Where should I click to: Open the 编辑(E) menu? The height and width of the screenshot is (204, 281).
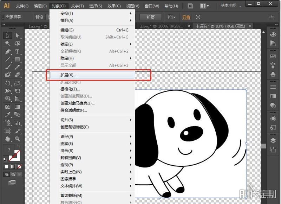point(40,6)
